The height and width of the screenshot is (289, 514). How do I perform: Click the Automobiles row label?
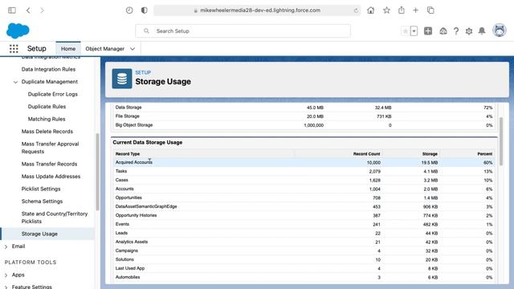(x=128, y=277)
